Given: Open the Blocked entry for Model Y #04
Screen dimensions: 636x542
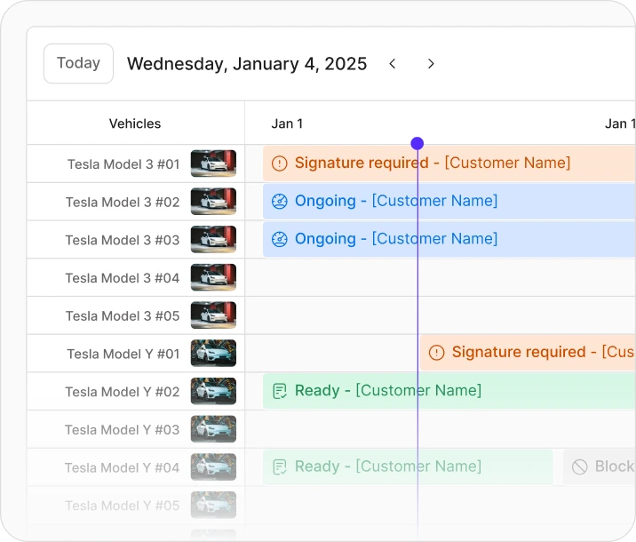Looking at the screenshot, I should (x=600, y=466).
